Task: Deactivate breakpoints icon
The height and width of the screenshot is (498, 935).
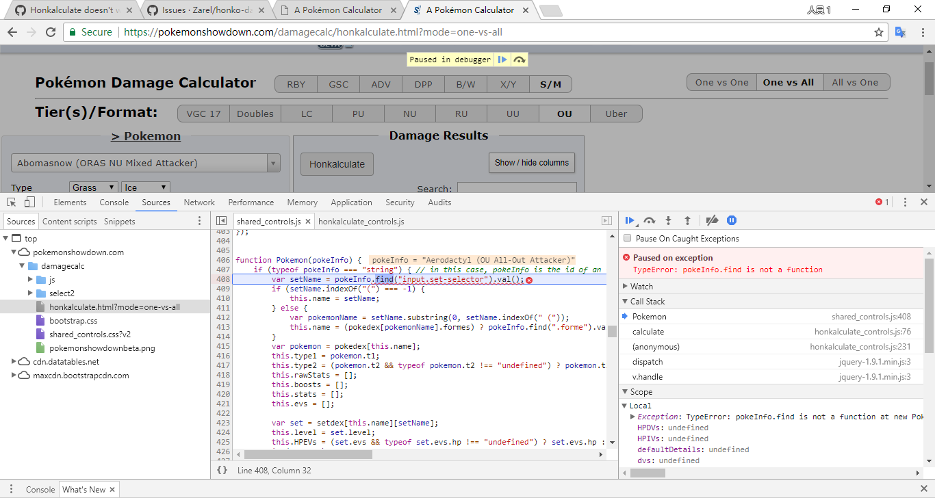Action: [712, 220]
